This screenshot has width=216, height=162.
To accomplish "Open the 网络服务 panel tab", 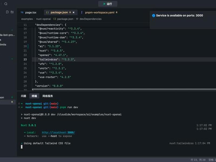I will 48,96.
